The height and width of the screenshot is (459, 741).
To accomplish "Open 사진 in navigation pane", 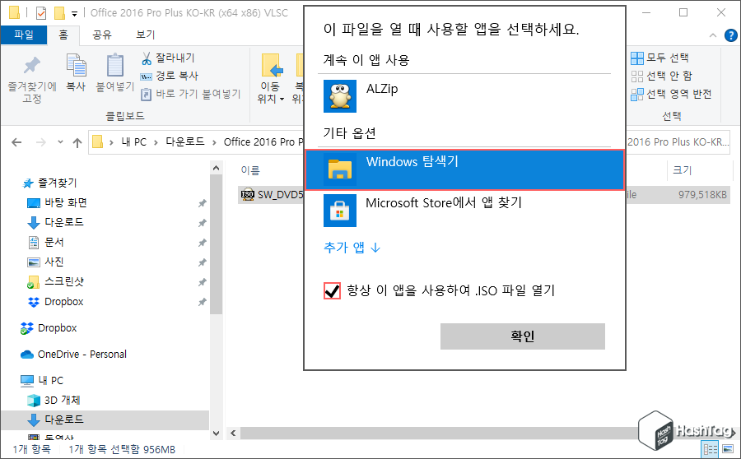I will pyautogui.click(x=46, y=262).
